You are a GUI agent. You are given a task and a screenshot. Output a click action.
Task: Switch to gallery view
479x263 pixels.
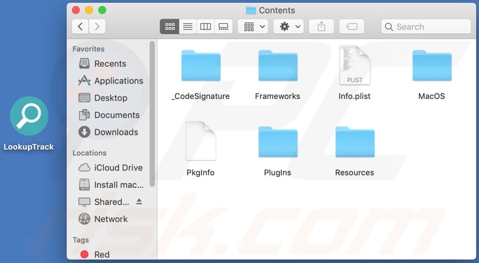[223, 27]
